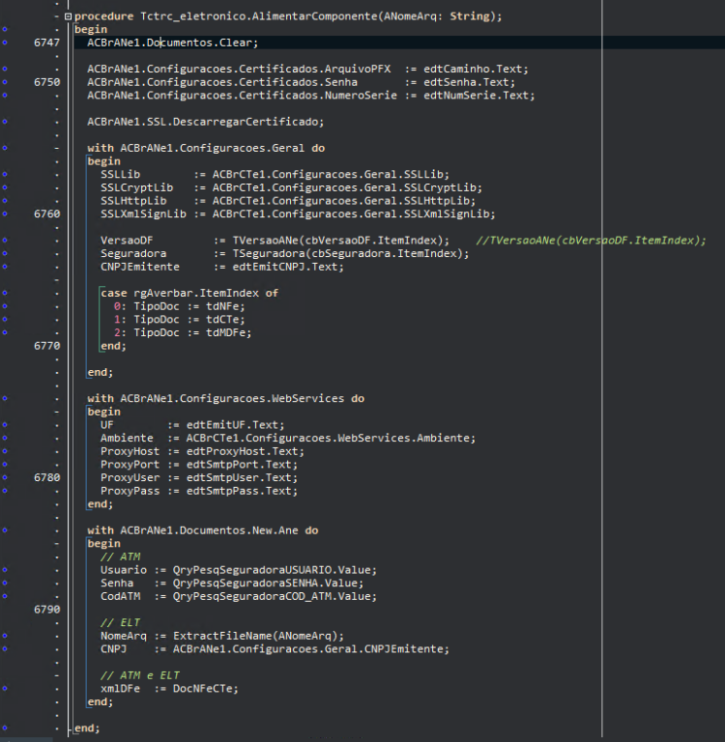Collapse the AlimentarComponente procedure fold marker

(x=69, y=16)
